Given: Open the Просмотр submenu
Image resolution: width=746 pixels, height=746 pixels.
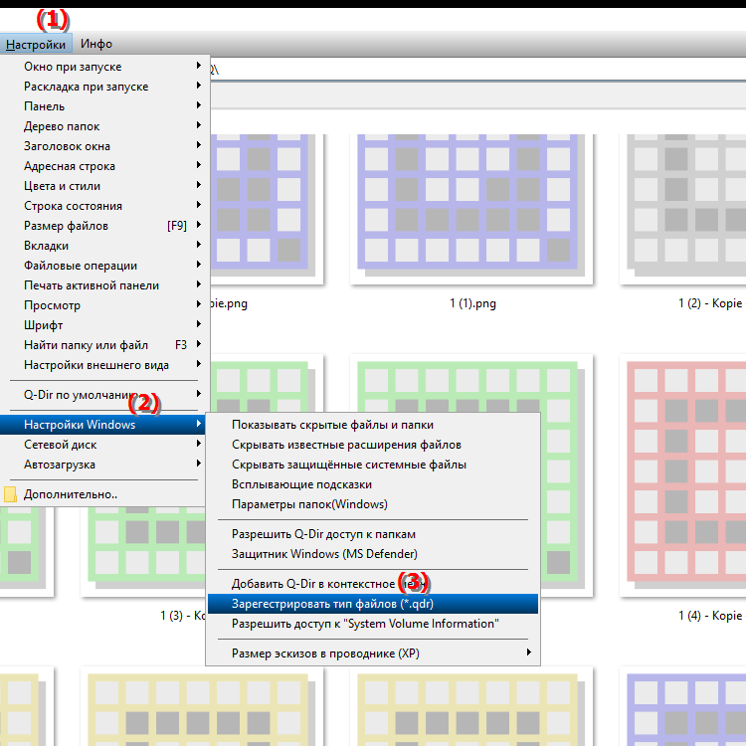Looking at the screenshot, I should point(105,305).
